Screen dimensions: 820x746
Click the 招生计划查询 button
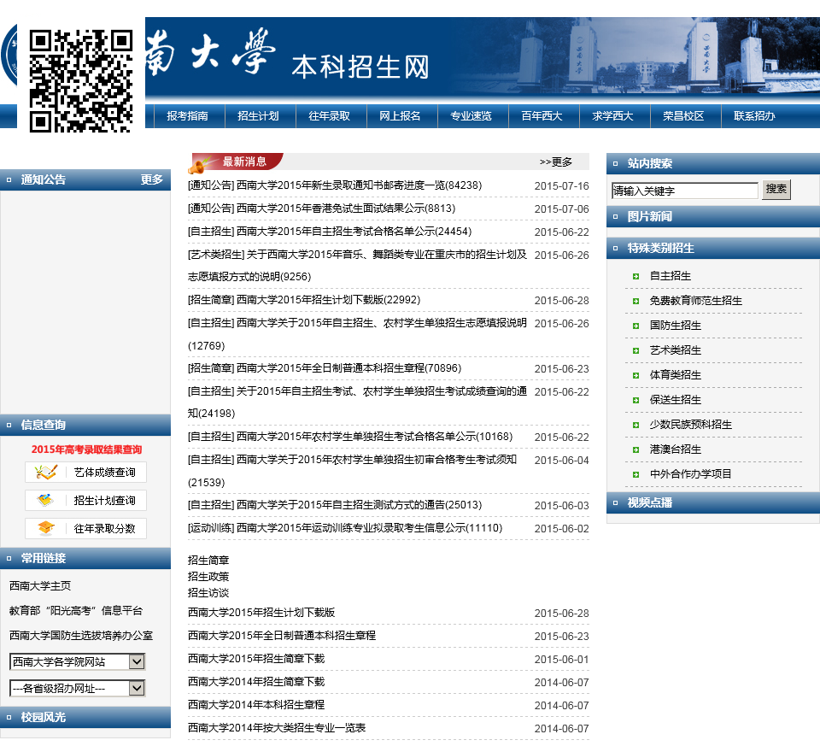(x=85, y=501)
